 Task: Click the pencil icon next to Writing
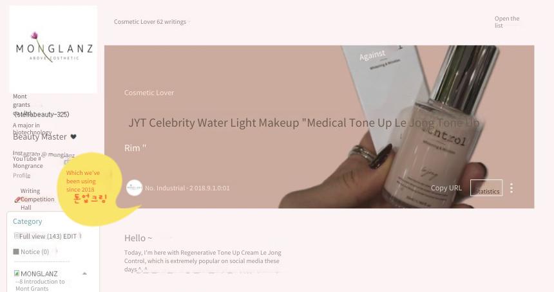coord(17,199)
